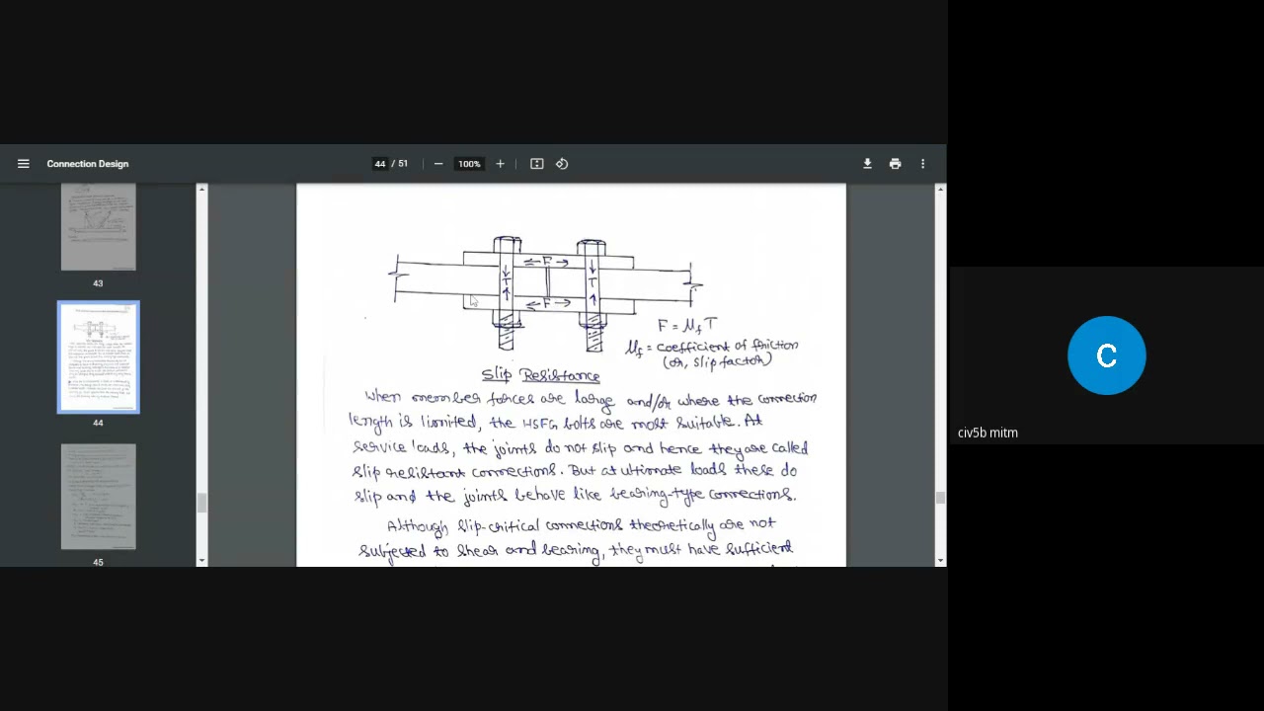
Task: Click the document vertical scrollbar thumb
Action: point(940,499)
